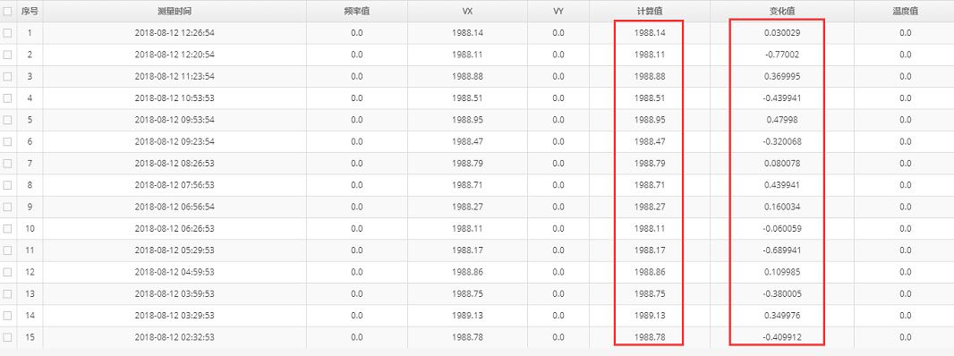This screenshot has height=356, width=954.
Task: Tick the select-all checkbox in header
Action: click(7, 11)
